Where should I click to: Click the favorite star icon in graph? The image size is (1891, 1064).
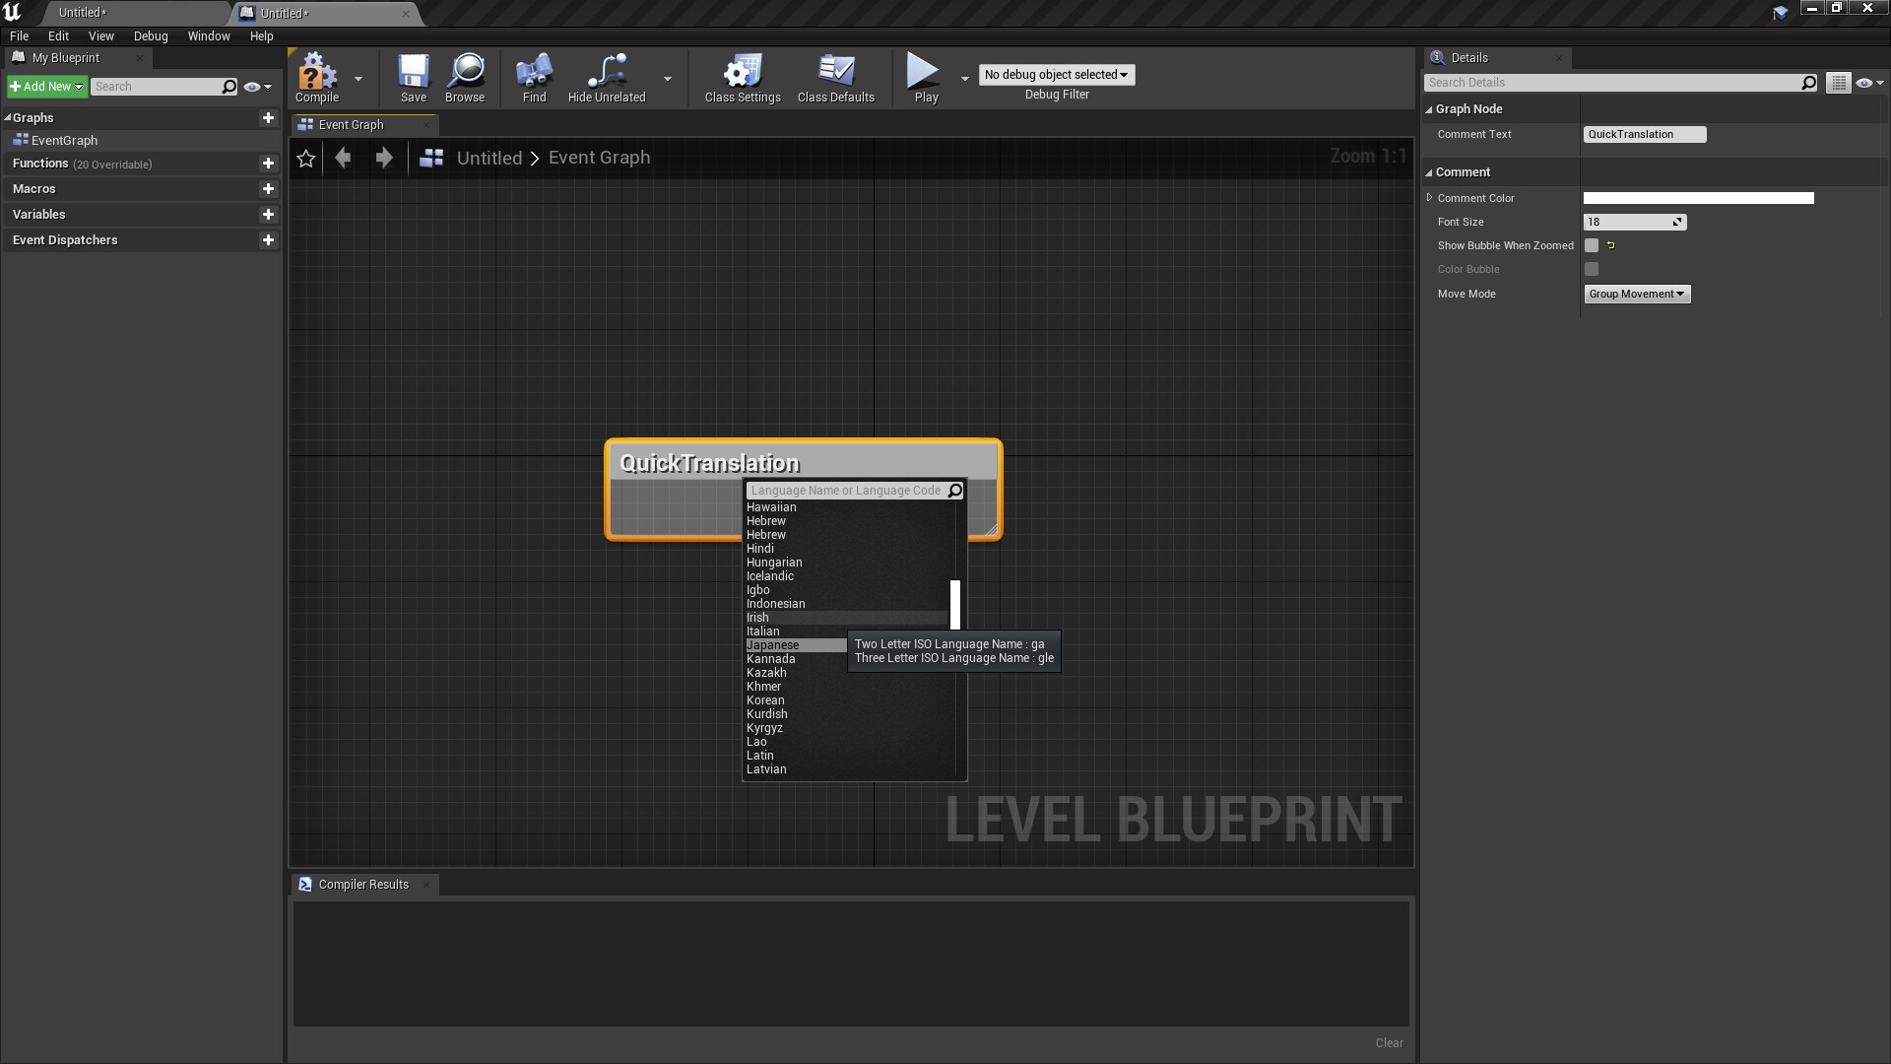(x=306, y=158)
